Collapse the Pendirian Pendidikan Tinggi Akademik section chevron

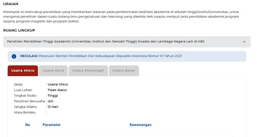(244, 42)
